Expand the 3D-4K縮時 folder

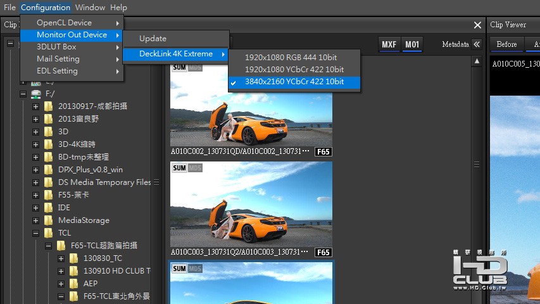point(36,145)
